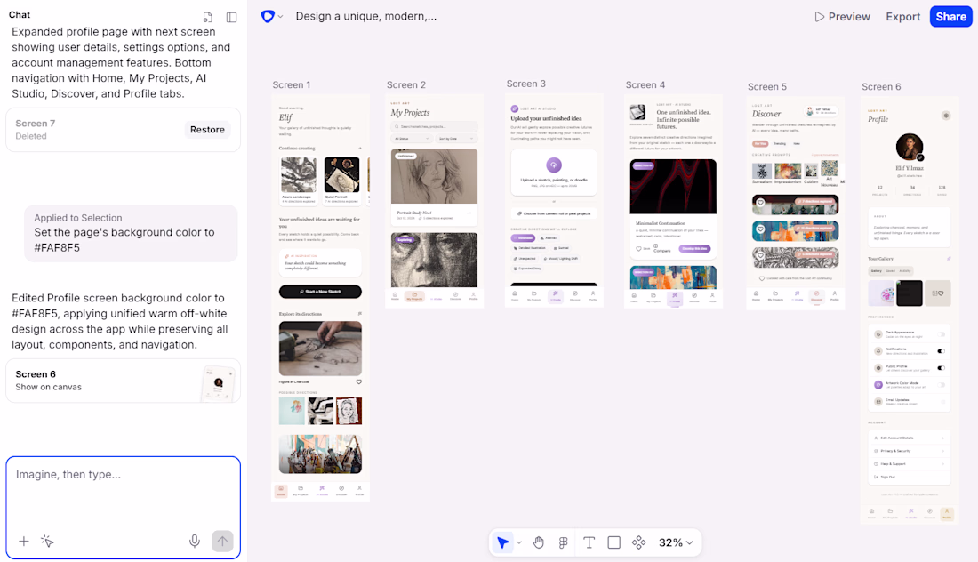Viewport: 978px width, 562px height.
Task: Select Profile tab in Screen 6 bottom nav
Action: coord(947,514)
